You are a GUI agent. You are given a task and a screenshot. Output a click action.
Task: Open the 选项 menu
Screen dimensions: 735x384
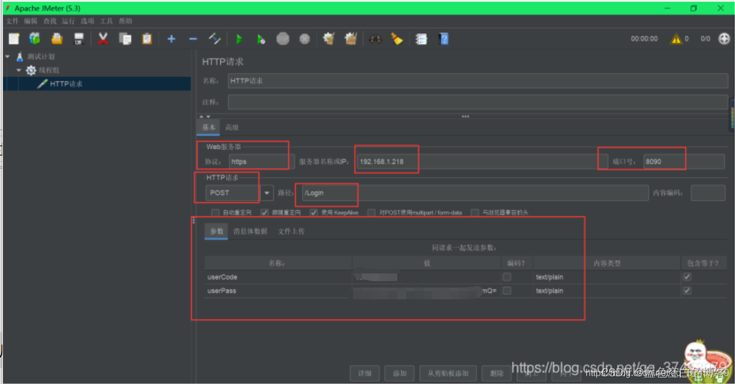(88, 21)
